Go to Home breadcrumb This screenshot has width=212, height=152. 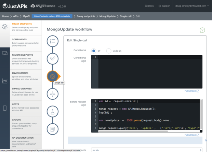tap(5, 16)
